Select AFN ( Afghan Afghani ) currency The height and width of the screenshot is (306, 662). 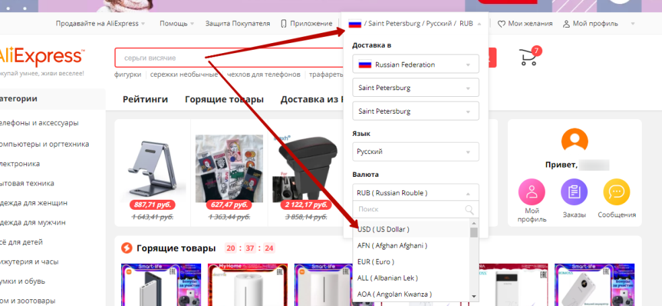412,245
